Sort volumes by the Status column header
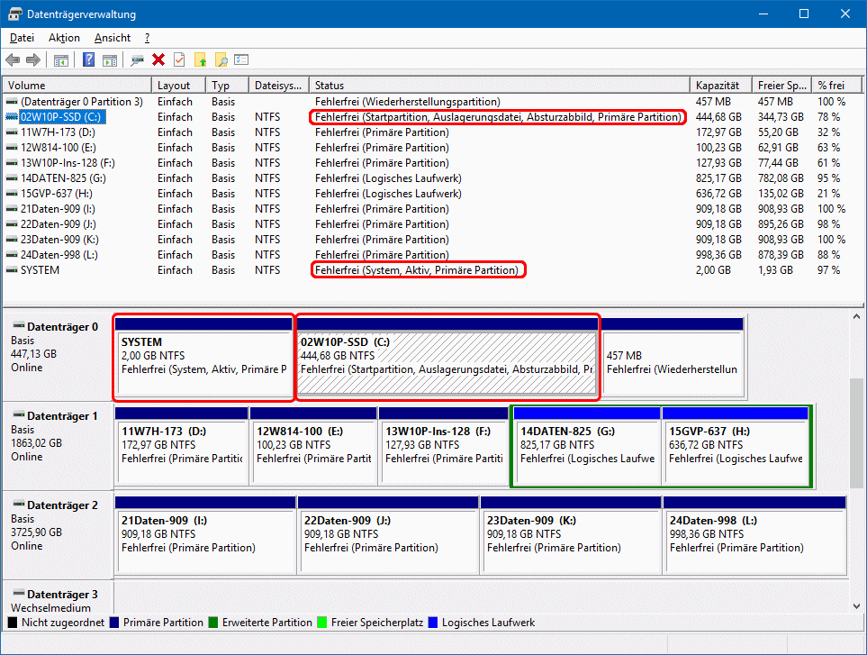The height and width of the screenshot is (655, 867). click(x=499, y=85)
